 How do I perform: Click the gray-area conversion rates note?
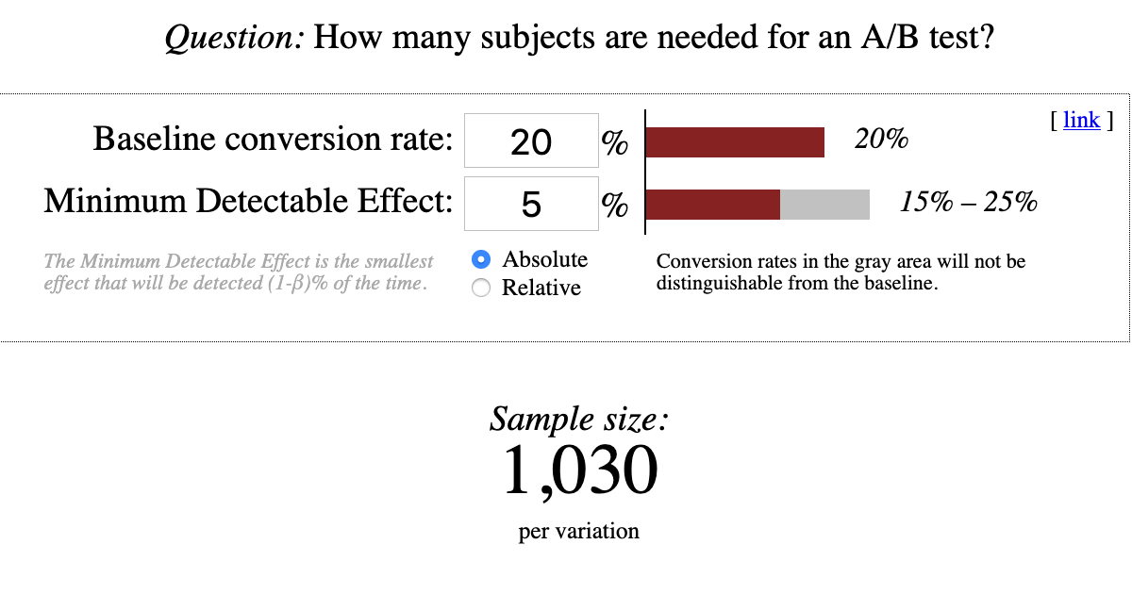[841, 272]
